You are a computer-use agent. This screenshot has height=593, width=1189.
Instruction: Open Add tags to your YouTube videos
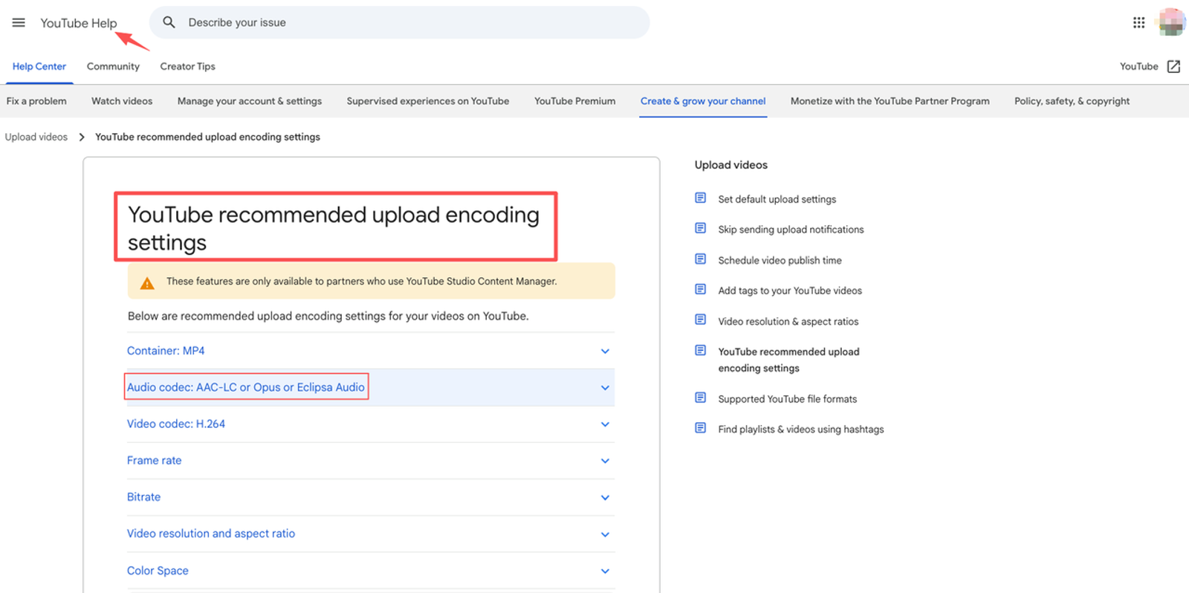(x=790, y=291)
